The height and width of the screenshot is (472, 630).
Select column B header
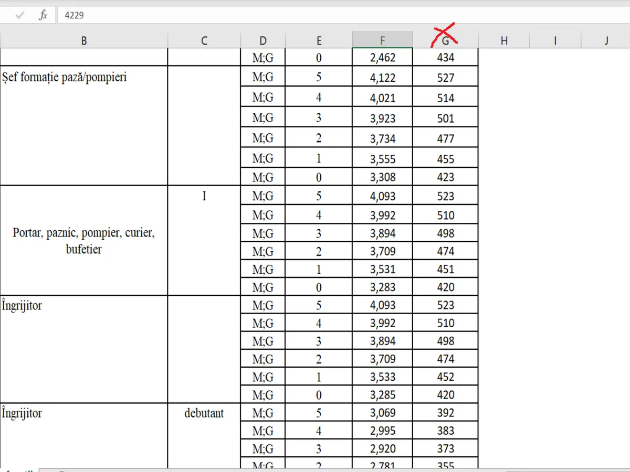(84, 40)
